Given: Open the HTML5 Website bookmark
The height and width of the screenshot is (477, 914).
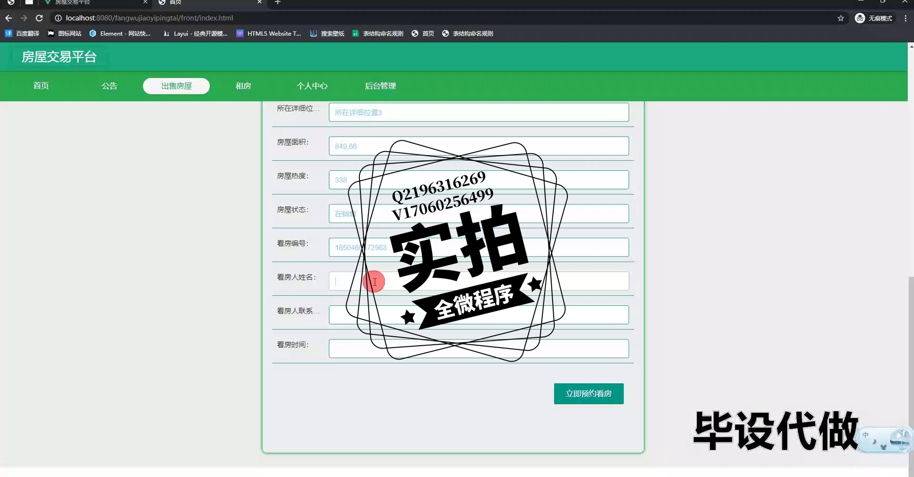Looking at the screenshot, I should (x=269, y=33).
